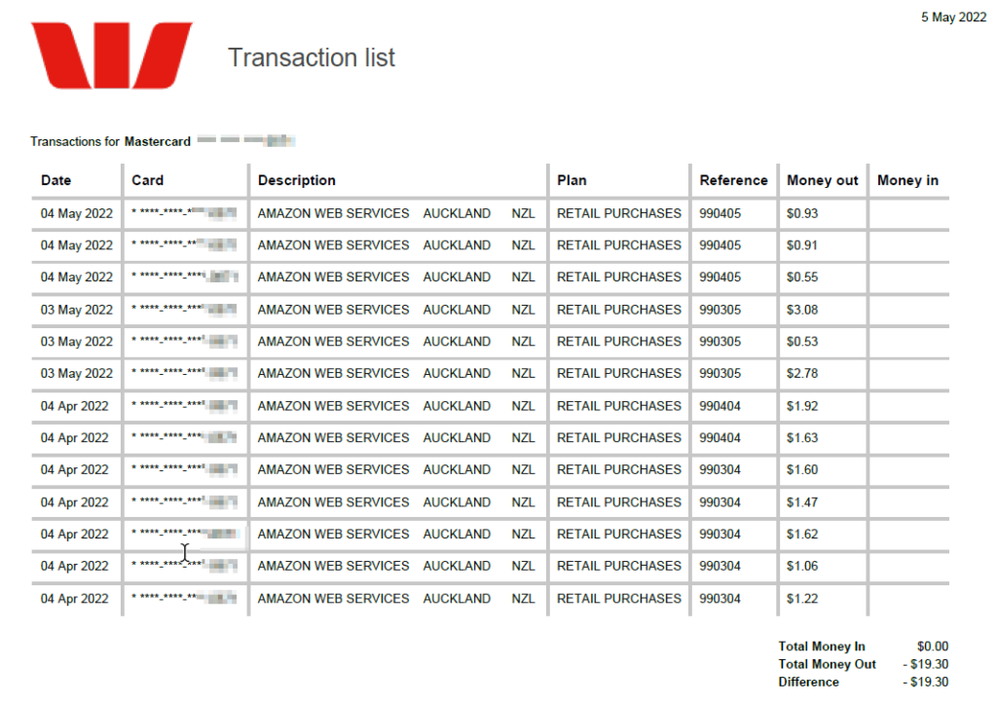The image size is (997, 704).
Task: Select the $0.91 amount cell
Action: tap(802, 245)
